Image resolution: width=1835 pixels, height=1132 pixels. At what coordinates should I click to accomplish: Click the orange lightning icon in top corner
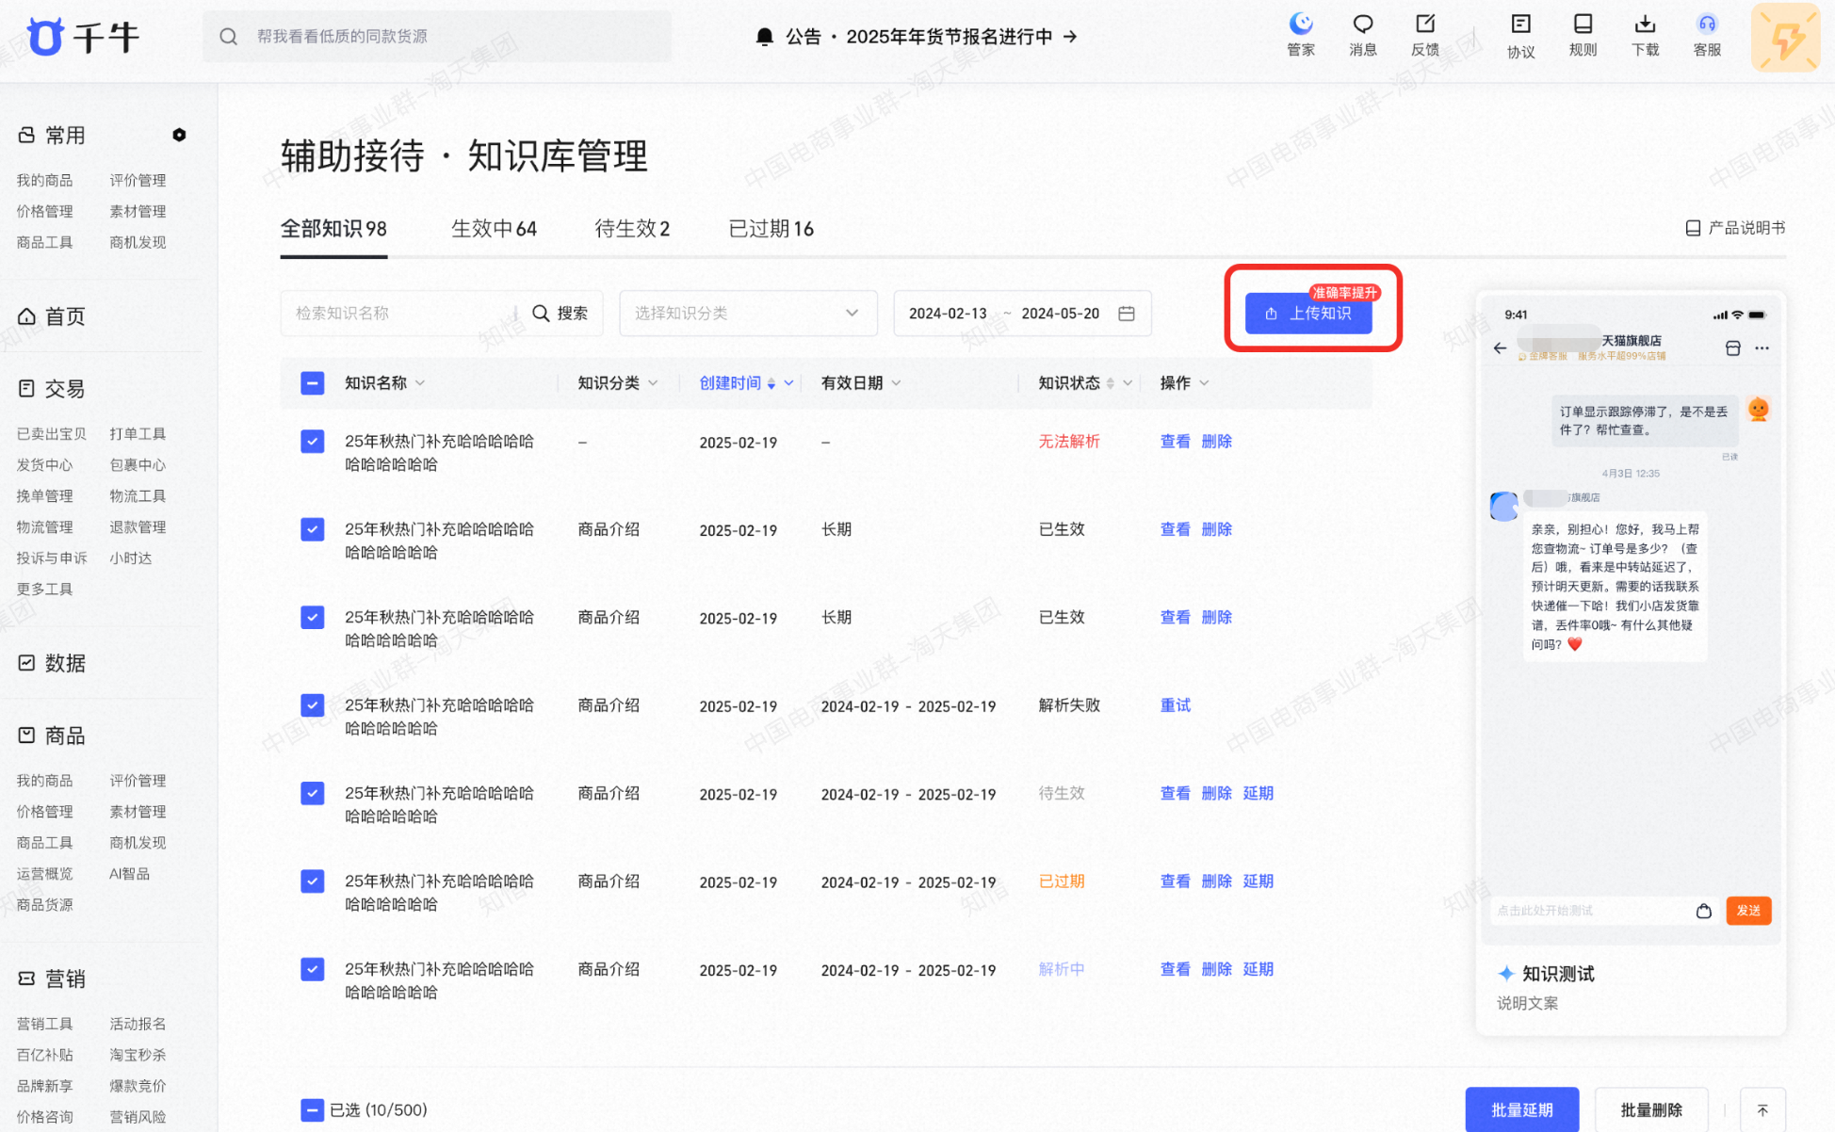tap(1785, 38)
